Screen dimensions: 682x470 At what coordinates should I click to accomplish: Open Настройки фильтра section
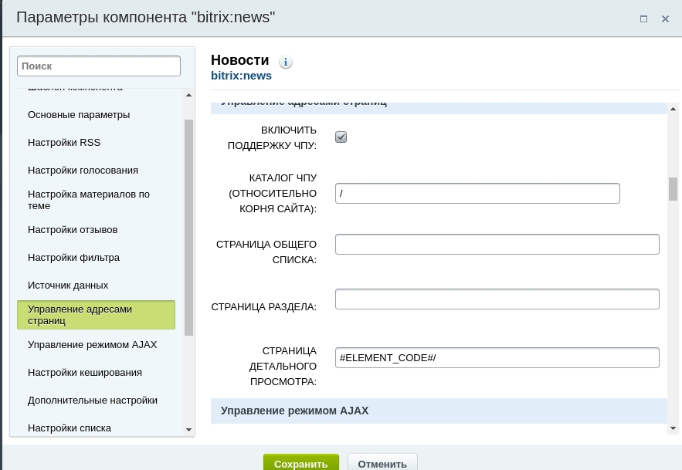point(73,258)
